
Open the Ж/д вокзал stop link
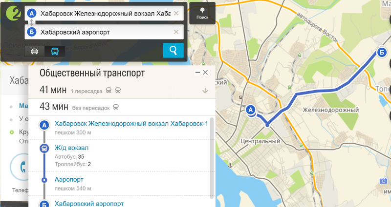coord(71,148)
